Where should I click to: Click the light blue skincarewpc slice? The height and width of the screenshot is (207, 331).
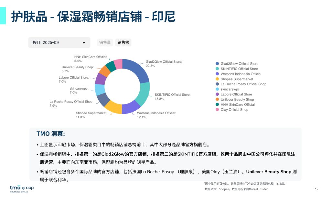coord(100,90)
